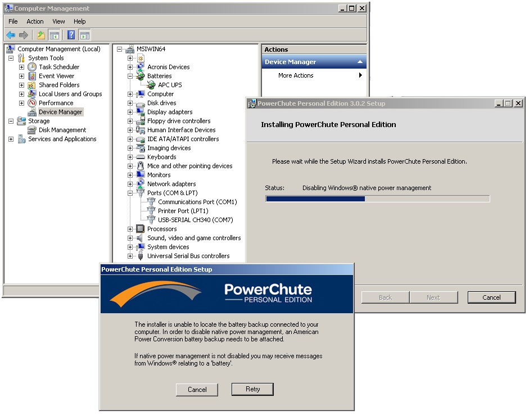Click the Back arrow toolbar icon
Screen dimensions: 529x415
pyautogui.click(x=11, y=35)
